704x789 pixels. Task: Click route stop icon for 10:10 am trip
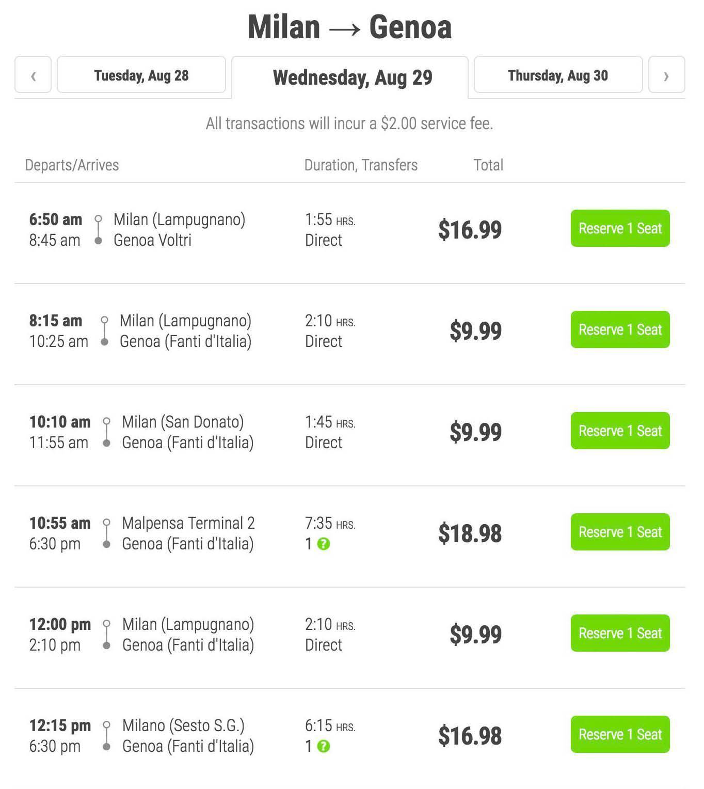(x=106, y=432)
